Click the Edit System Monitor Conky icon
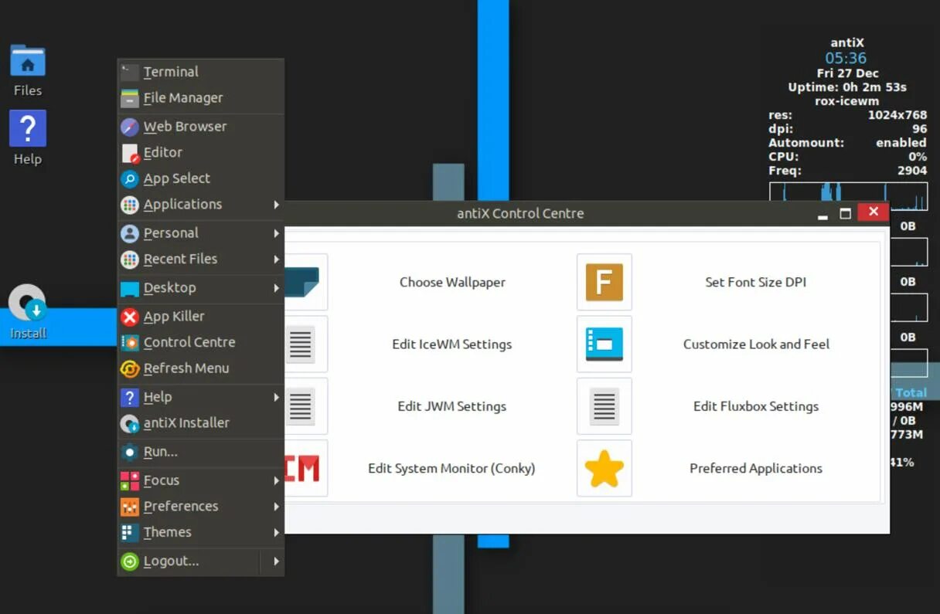The height and width of the screenshot is (614, 940). [302, 469]
